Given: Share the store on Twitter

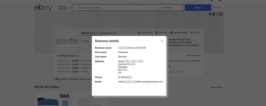Looking at the screenshot, I should pyautogui.click(x=217, y=14).
